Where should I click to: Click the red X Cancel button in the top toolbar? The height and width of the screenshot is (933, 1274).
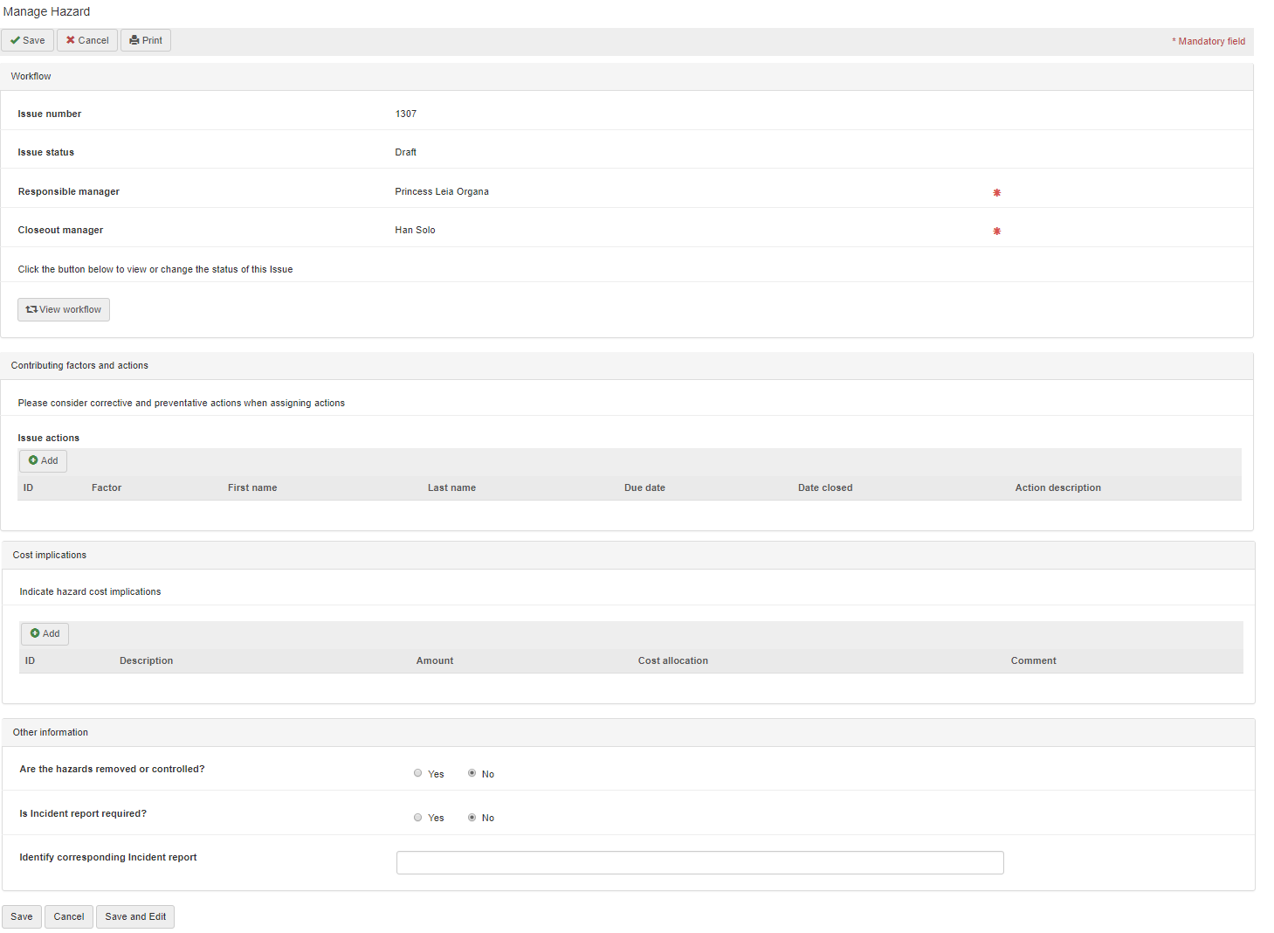pyautogui.click(x=87, y=40)
